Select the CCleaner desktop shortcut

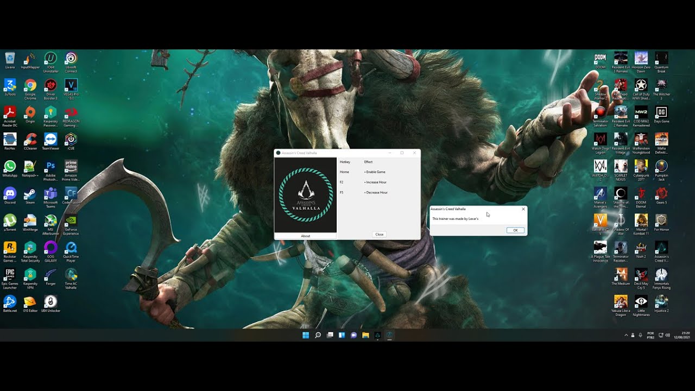30,143
